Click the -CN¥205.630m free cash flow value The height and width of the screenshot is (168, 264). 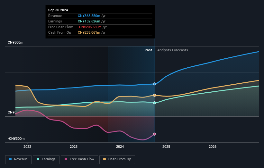tap(90, 27)
